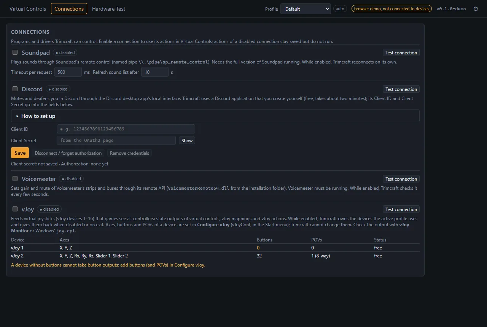Viewport: 487px width, 327px height.
Task: Click the Device column header
Action: coord(18,240)
